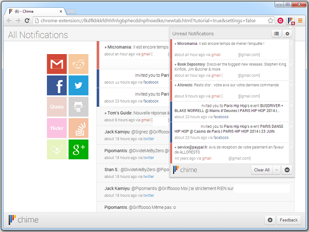Select the Facebook service tile

[57, 86]
